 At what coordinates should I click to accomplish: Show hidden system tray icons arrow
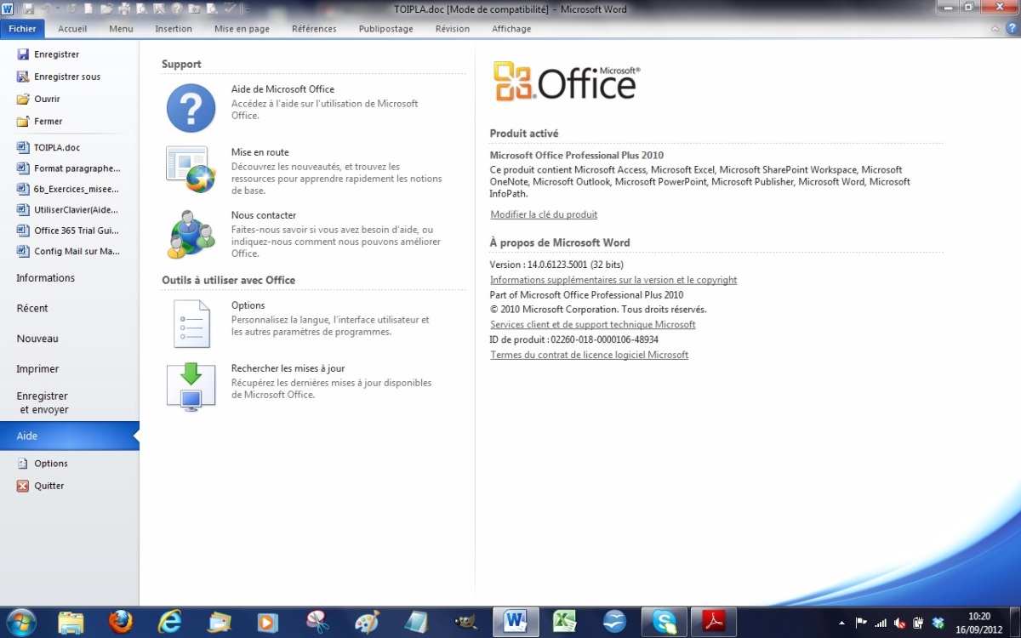click(x=841, y=623)
